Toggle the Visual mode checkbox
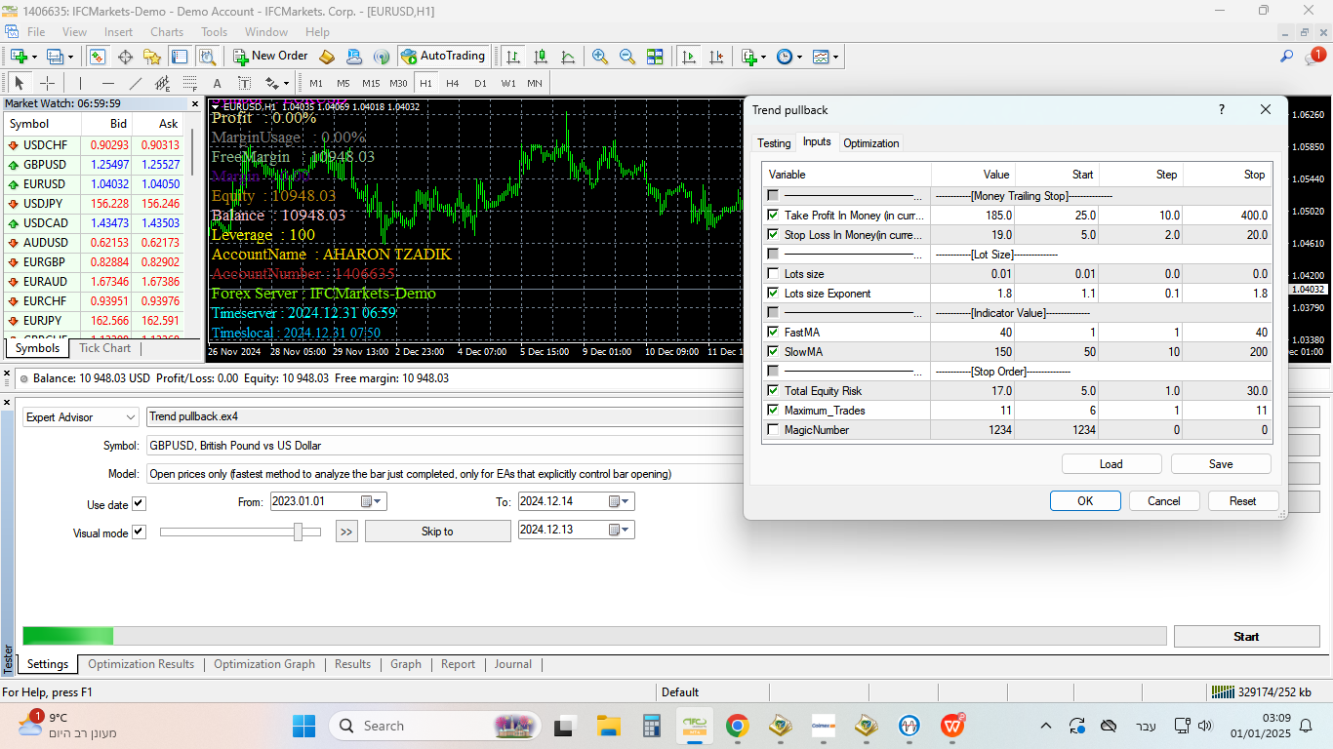 click(139, 532)
